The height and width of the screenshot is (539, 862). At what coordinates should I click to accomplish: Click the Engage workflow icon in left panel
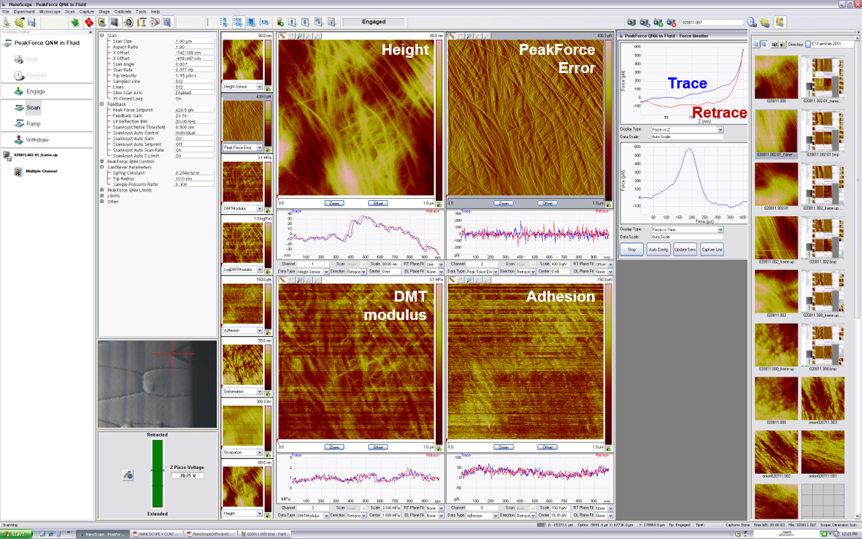tap(19, 91)
